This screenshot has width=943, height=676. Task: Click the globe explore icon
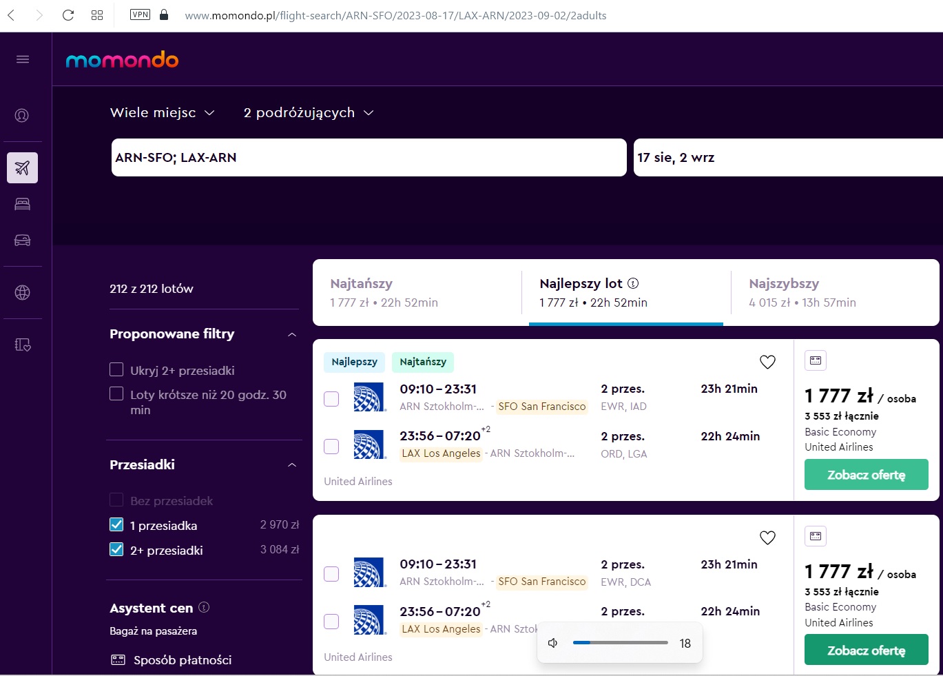point(22,292)
